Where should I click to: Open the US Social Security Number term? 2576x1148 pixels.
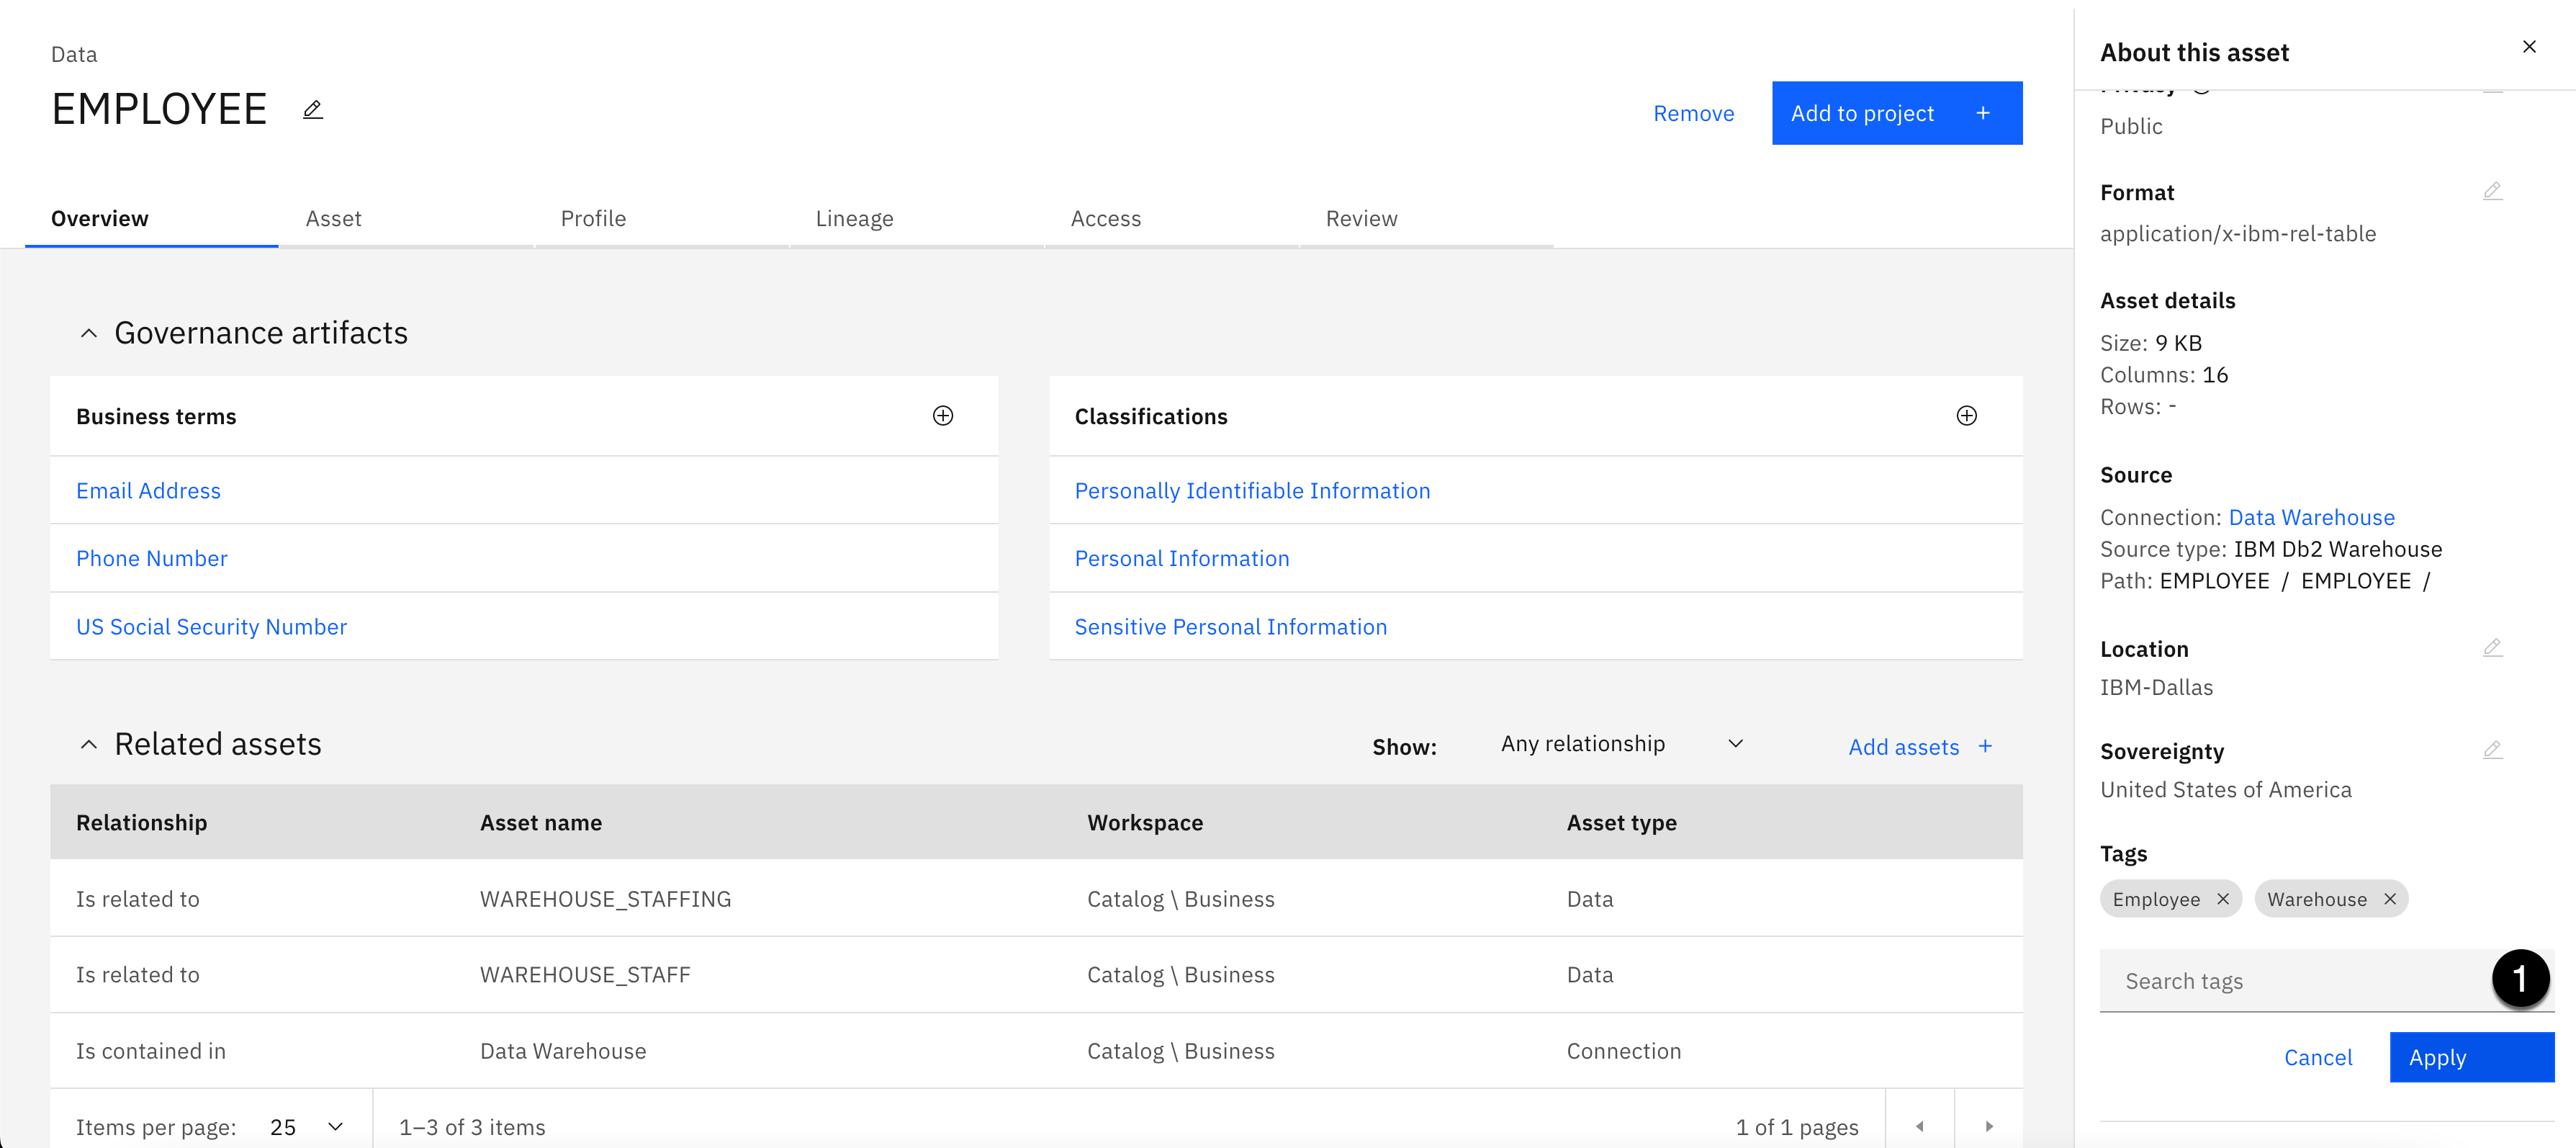pyautogui.click(x=211, y=627)
